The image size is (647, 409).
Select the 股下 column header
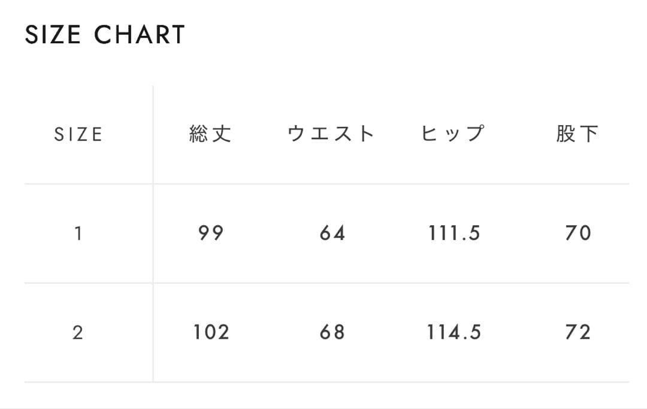pos(577,134)
